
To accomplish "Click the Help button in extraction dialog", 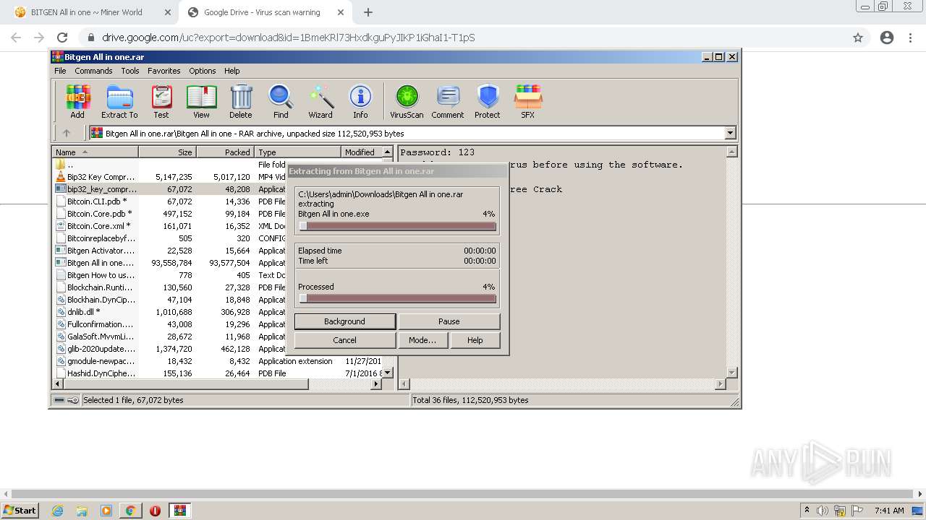I will pos(475,340).
